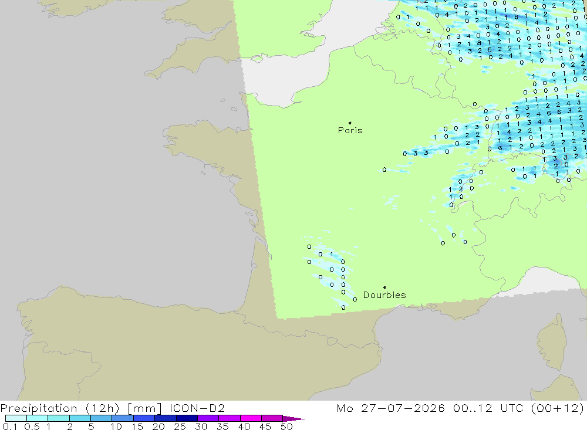The width and height of the screenshot is (587, 430).
Task: Click the Paris city label
Action: click(x=350, y=130)
